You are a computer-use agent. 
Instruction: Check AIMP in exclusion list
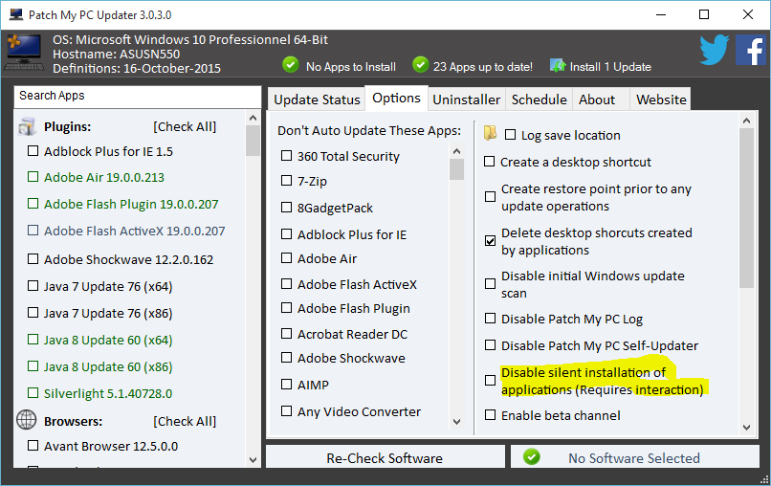pos(286,384)
